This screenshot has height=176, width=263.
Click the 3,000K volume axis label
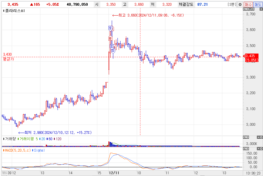pos(252,144)
